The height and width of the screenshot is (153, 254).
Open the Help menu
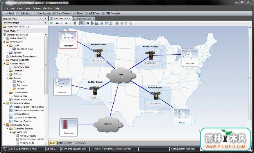(x=57, y=8)
